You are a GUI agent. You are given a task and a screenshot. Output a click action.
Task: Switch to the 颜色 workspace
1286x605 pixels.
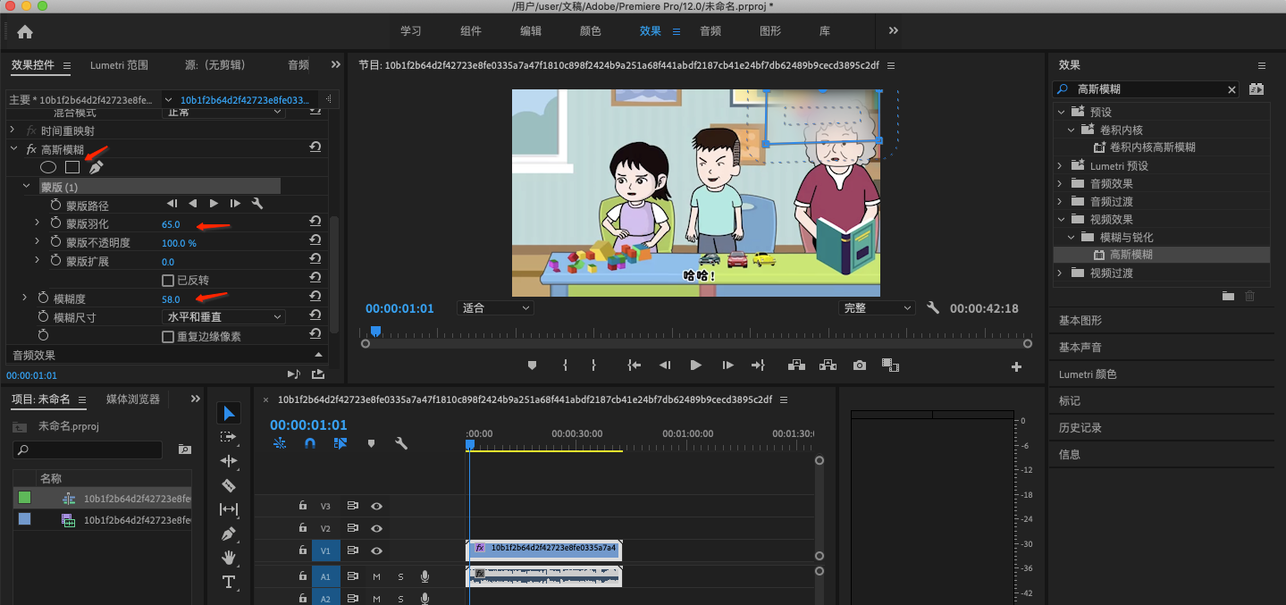591,31
